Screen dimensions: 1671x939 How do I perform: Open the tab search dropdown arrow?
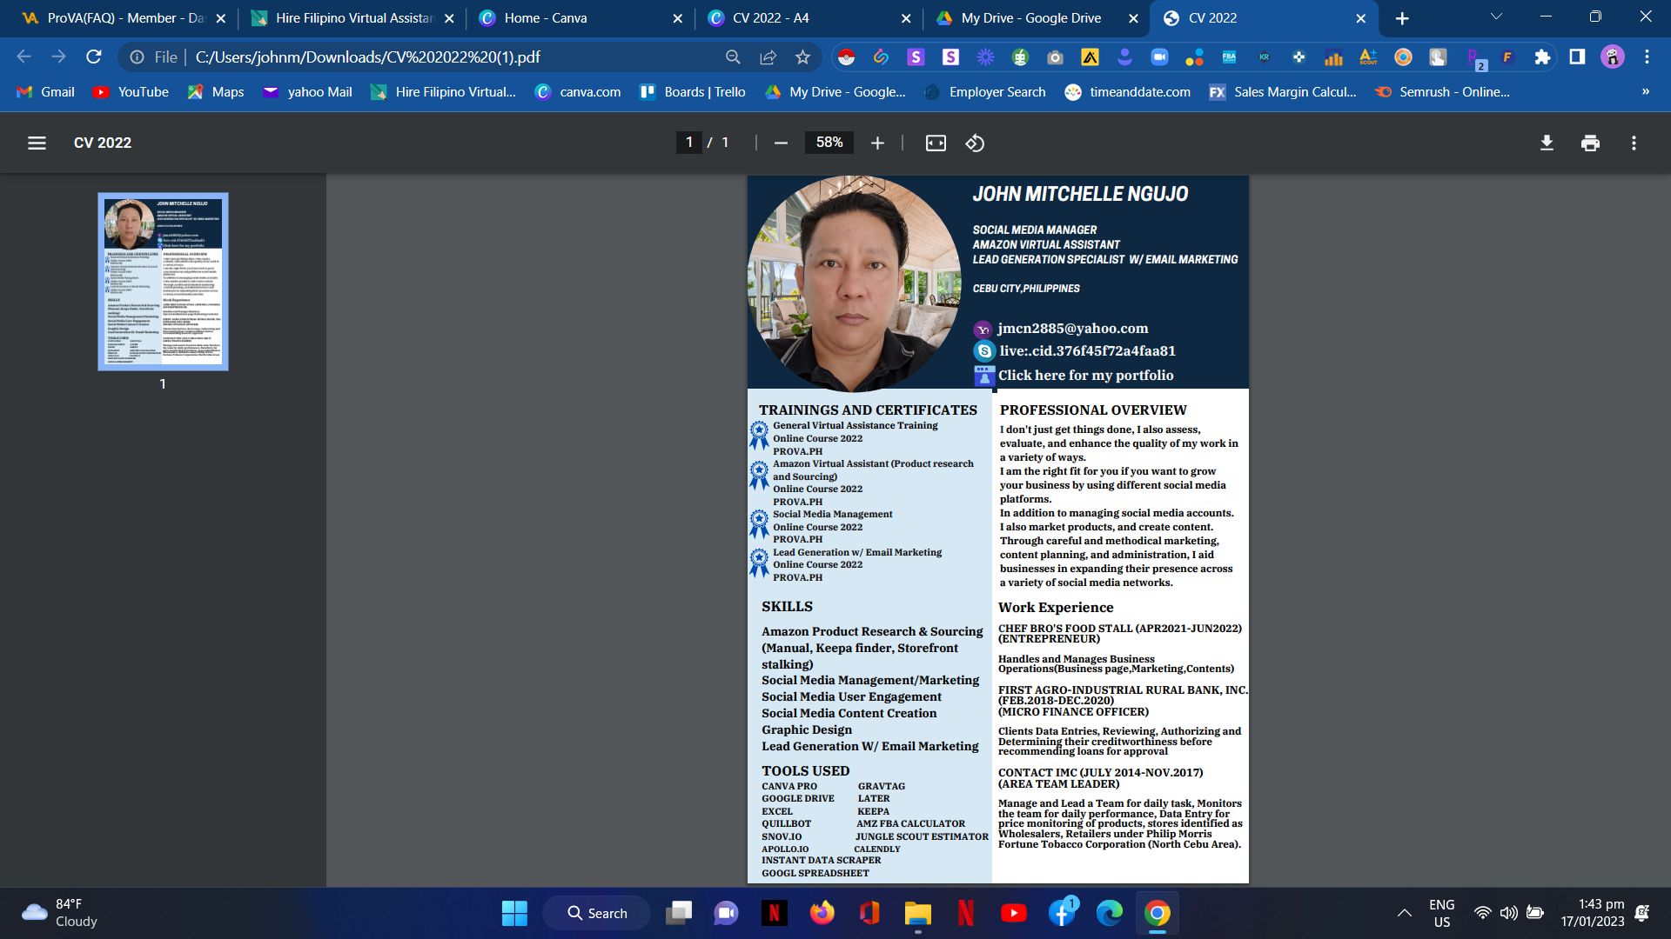pyautogui.click(x=1496, y=17)
